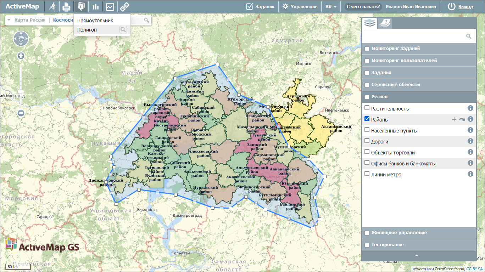Zoom in with the plus button
Image resolution: width=485 pixels, height=272 pixels.
[x=21, y=56]
